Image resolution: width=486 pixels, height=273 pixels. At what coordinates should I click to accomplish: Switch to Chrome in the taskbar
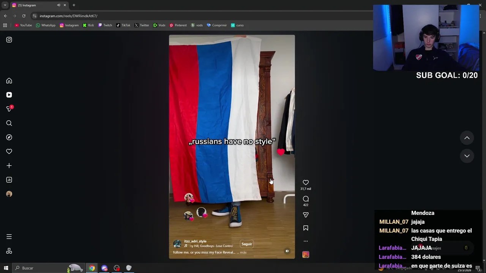[x=92, y=268]
